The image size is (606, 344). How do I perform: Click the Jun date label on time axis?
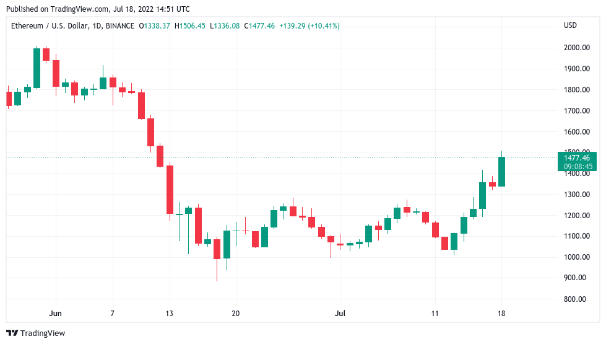55,314
